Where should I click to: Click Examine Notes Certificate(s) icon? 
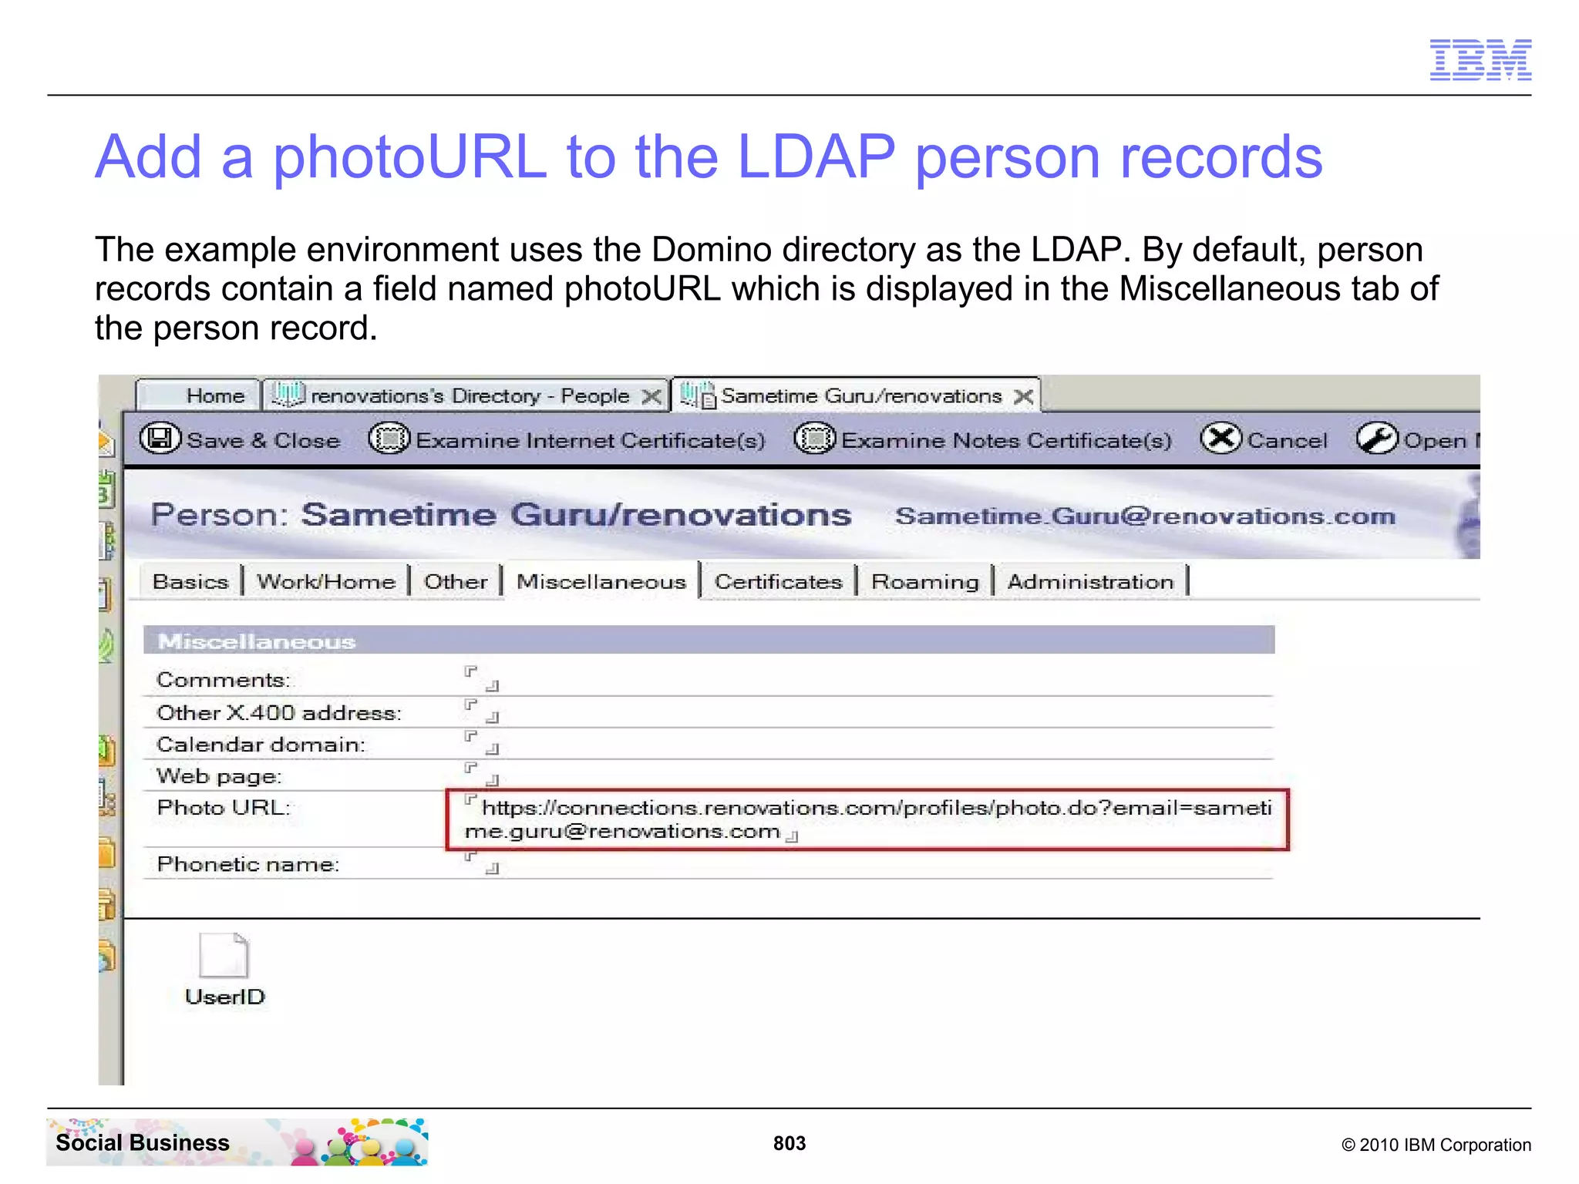[814, 439]
